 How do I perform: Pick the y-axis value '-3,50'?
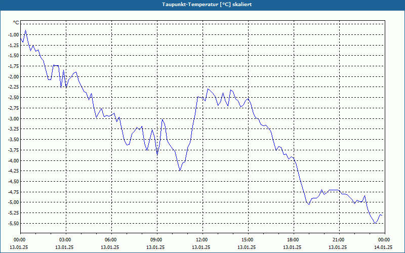[14, 140]
